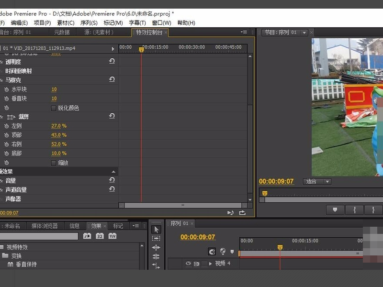The width and height of the screenshot is (383, 287).
Task: Open the 标记(M) menu
Action: (x=113, y=23)
